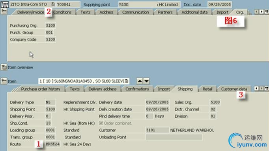
Task: Click the document number field 700041
Action: (x=68, y=4)
